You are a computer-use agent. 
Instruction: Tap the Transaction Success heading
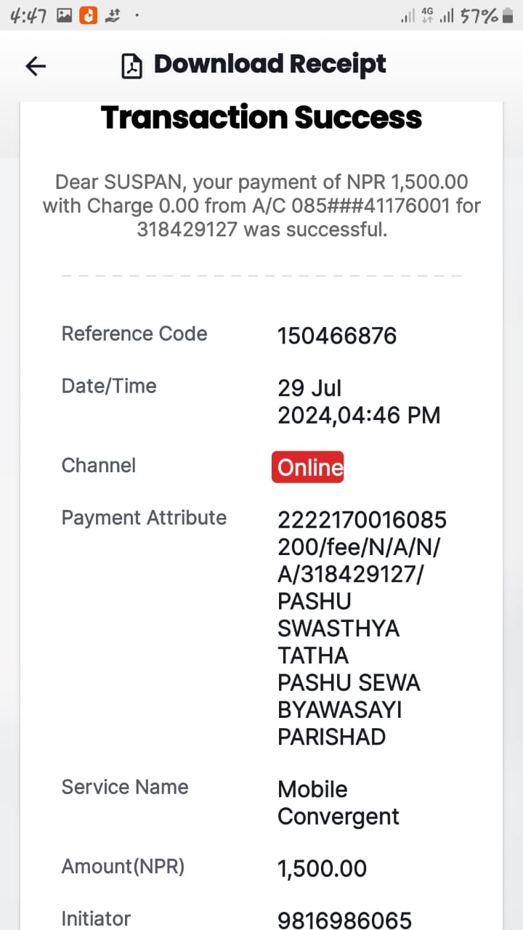(x=261, y=118)
